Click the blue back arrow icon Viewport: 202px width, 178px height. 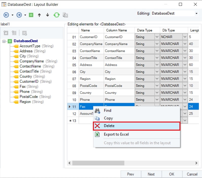click(x=6, y=15)
